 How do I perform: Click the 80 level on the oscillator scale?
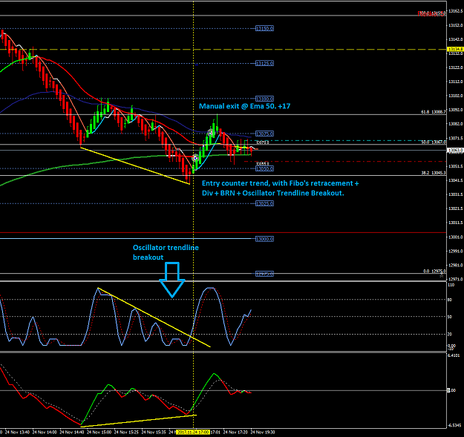[450, 300]
